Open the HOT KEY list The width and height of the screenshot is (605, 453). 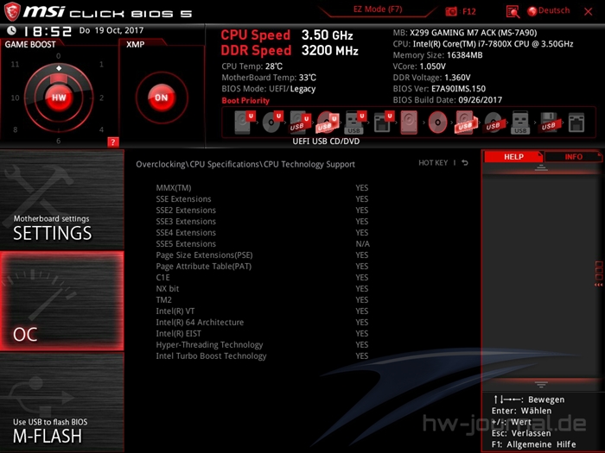pyautogui.click(x=433, y=163)
